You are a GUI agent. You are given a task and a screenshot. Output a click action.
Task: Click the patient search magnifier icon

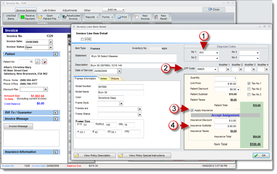[38, 62]
